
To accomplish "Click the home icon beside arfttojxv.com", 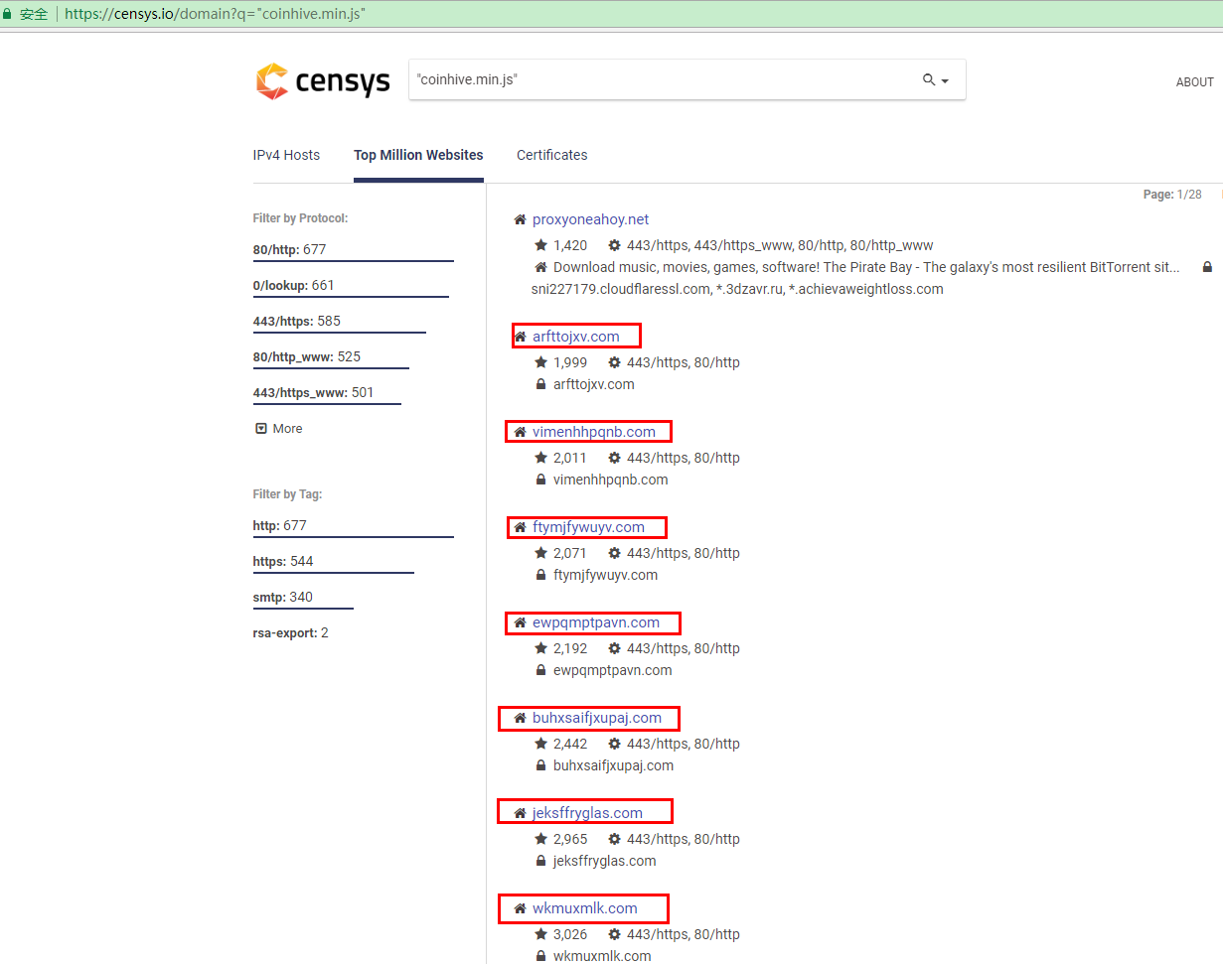I will pyautogui.click(x=520, y=337).
